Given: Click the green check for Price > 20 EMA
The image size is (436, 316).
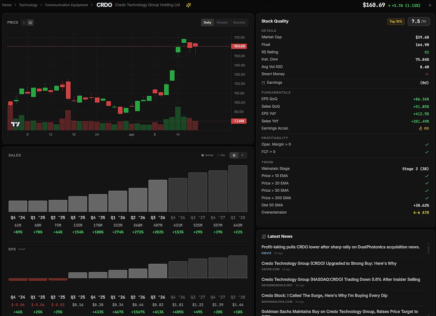Looking at the screenshot, I should coord(427,183).
